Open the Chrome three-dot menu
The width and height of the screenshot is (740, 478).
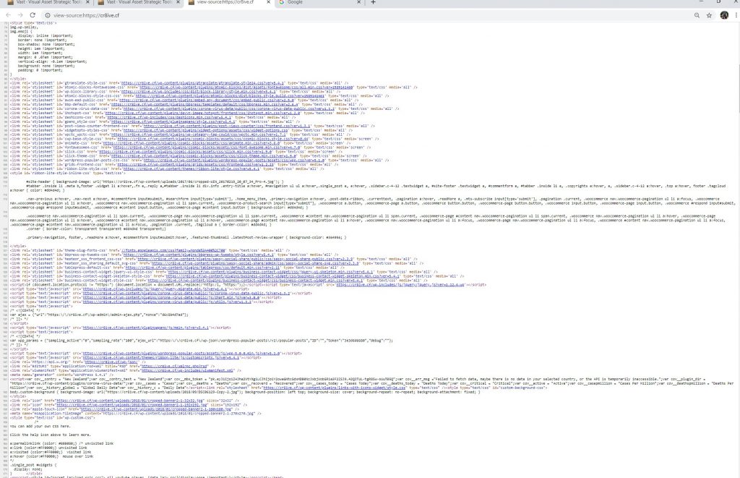[x=735, y=14]
